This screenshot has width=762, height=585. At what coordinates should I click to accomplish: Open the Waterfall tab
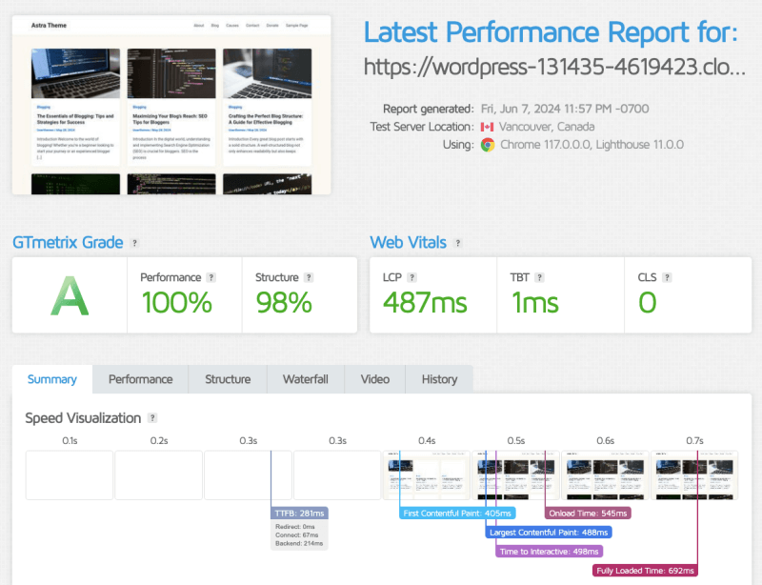click(x=306, y=379)
